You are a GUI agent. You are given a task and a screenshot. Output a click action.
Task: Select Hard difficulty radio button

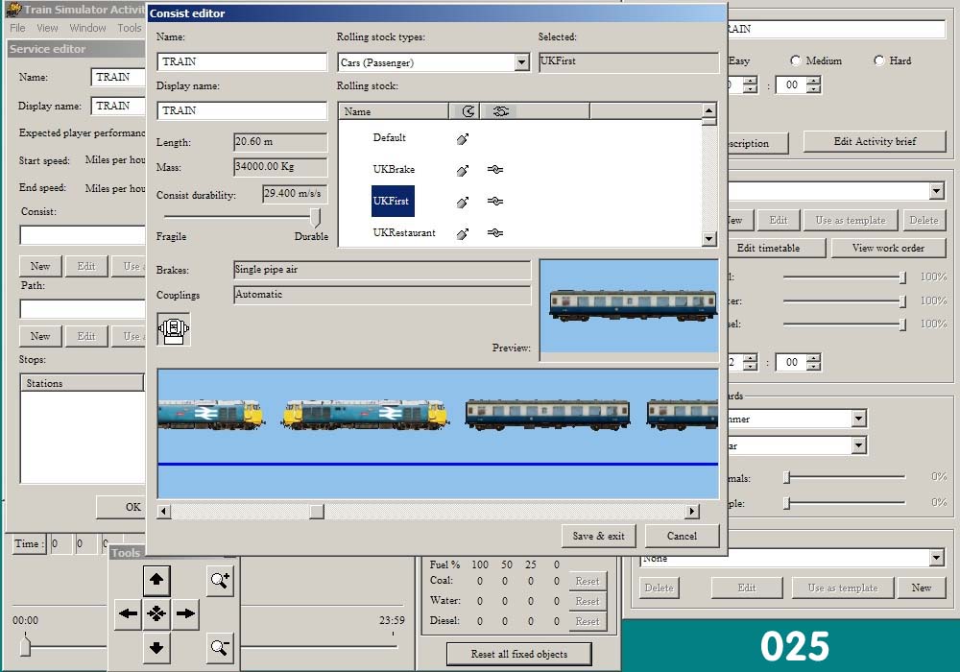click(878, 60)
